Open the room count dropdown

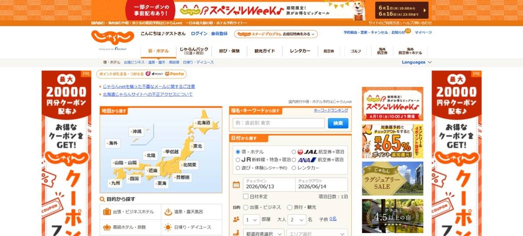point(251,219)
